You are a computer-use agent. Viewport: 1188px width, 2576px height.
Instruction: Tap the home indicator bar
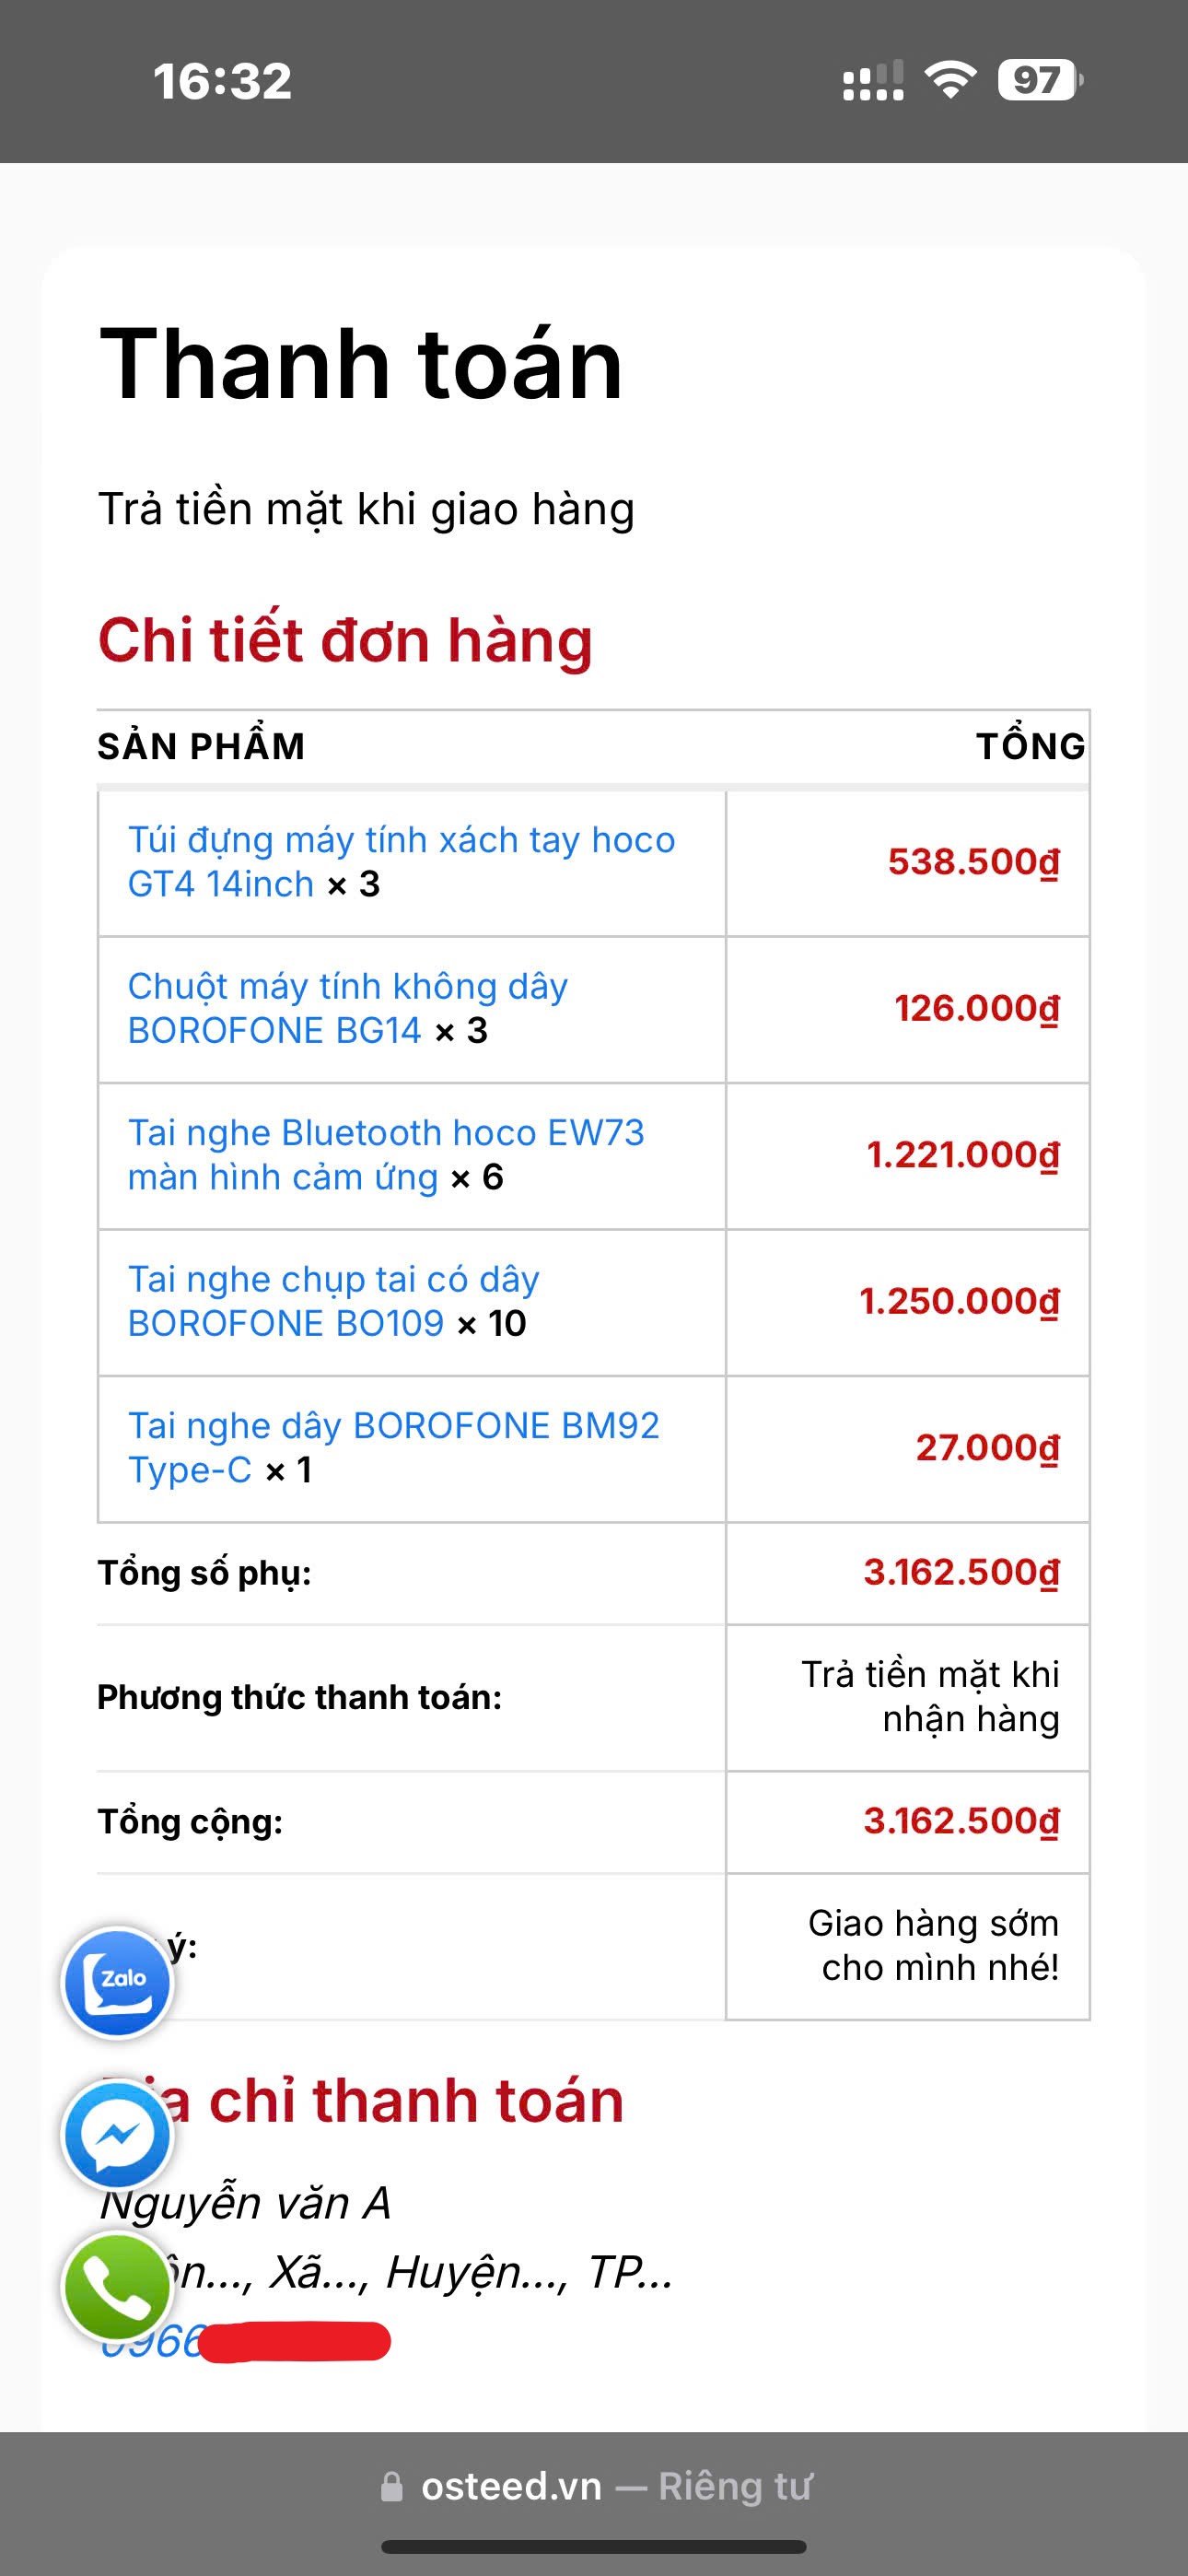pyautogui.click(x=594, y=2546)
